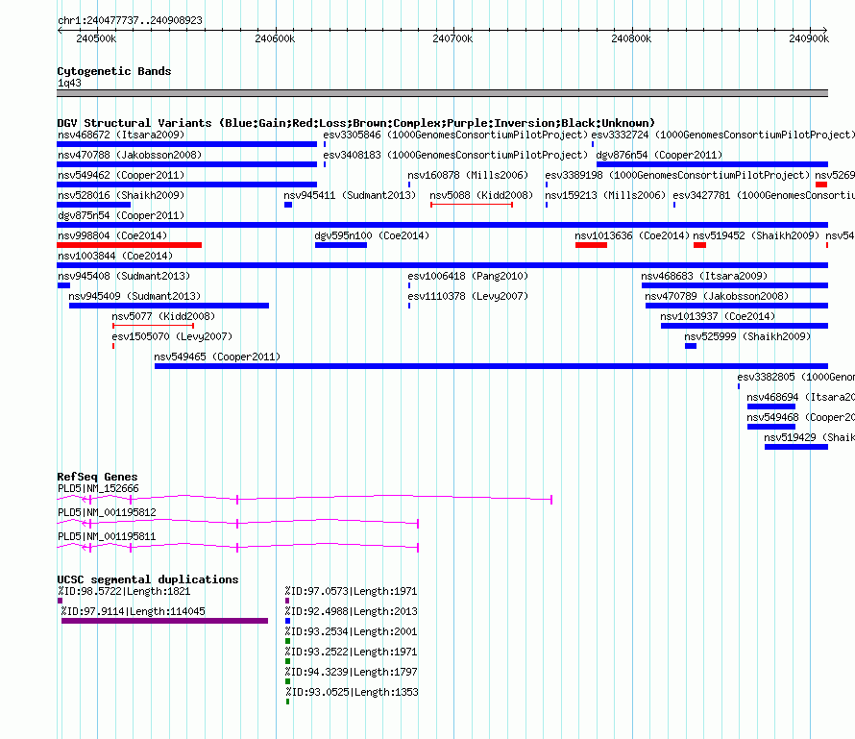
Task: Click the nsv945408 (Sudmant2013) label
Action: pyautogui.click(x=124, y=276)
